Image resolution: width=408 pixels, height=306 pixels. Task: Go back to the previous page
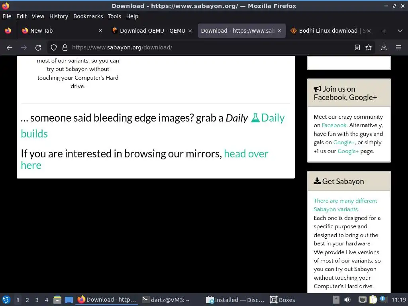10,48
